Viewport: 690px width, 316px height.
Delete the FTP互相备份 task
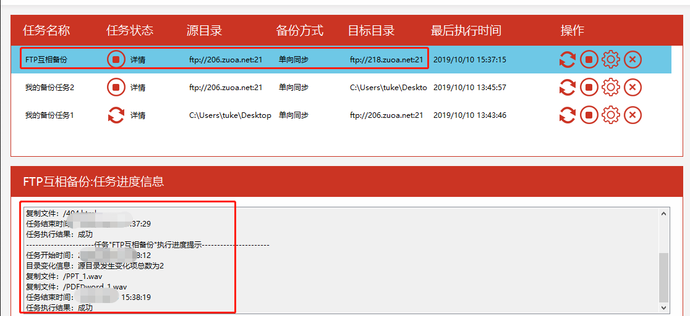tap(632, 60)
